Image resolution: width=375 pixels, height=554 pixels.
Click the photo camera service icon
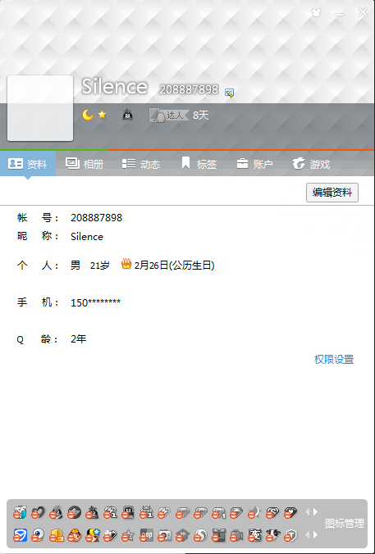pos(164,535)
